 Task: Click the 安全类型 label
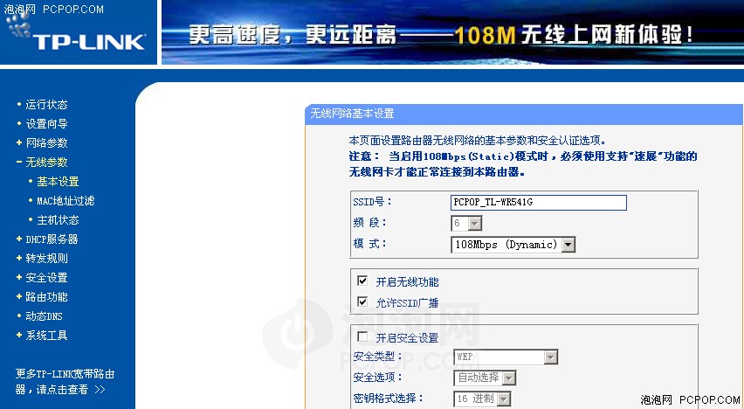click(x=378, y=357)
